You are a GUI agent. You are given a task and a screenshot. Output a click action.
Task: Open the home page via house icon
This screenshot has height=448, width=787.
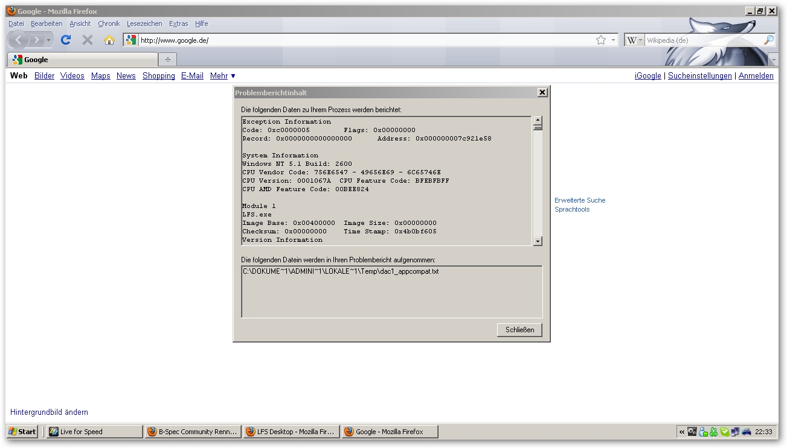(109, 40)
